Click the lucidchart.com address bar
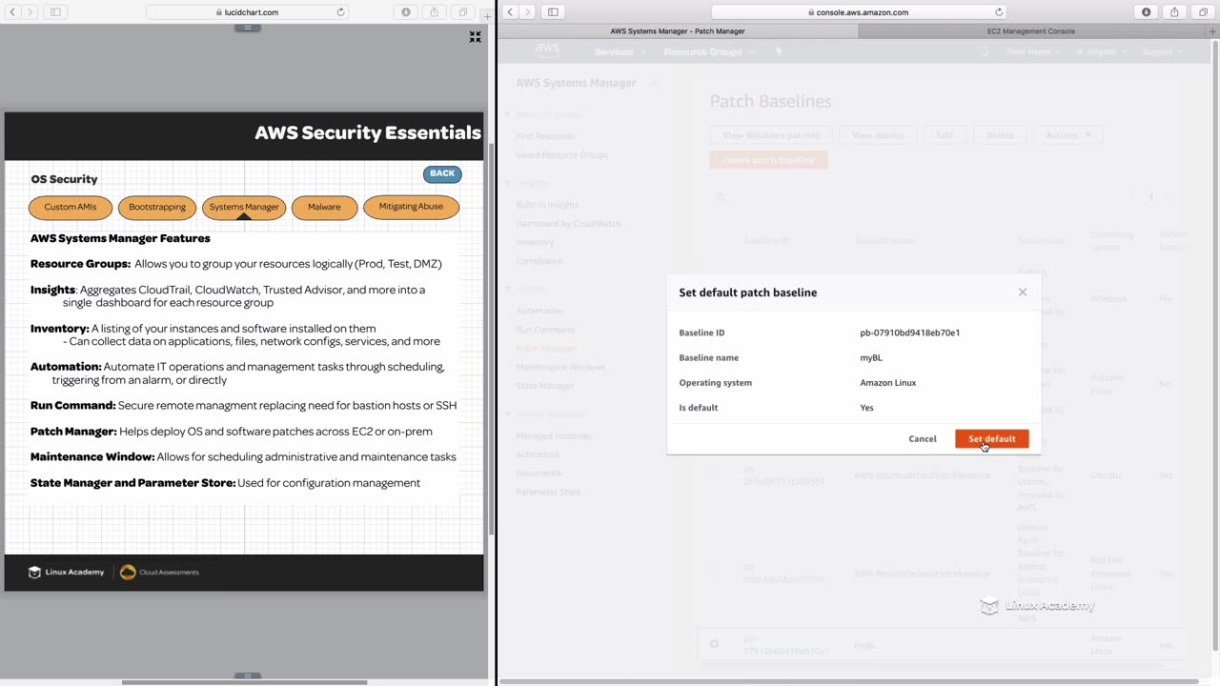The height and width of the screenshot is (686, 1220). click(x=248, y=12)
